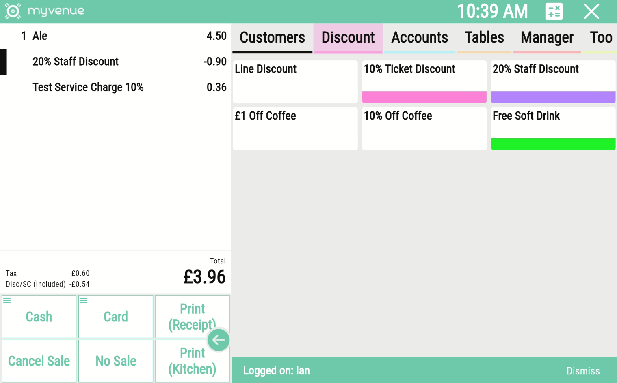This screenshot has height=383, width=617.
Task: Open the menu lines icon on the Card button
Action: pos(84,300)
